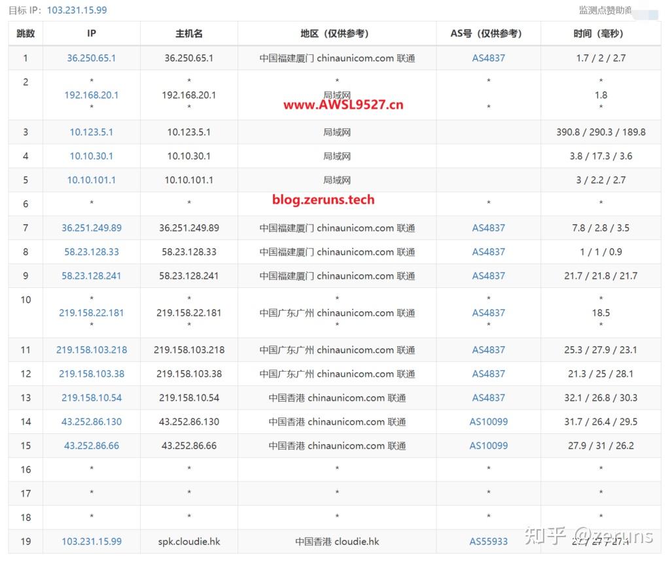Open the target IP 103.231.15.99 link at top
Image resolution: width=670 pixels, height=564 pixels.
[x=77, y=10]
